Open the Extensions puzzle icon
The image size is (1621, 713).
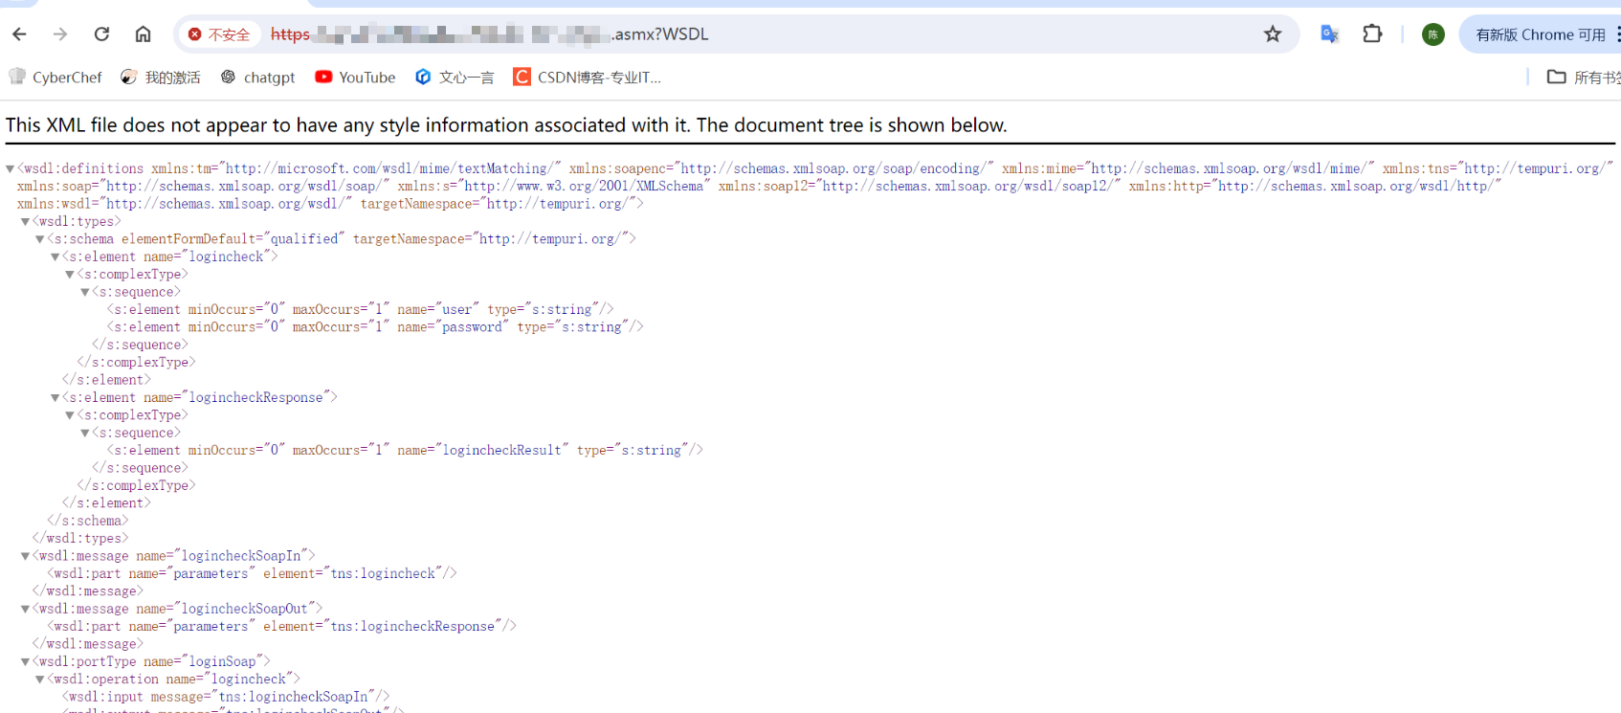[1372, 34]
